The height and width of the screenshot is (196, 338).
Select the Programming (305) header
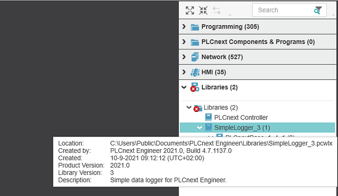pyautogui.click(x=258, y=27)
